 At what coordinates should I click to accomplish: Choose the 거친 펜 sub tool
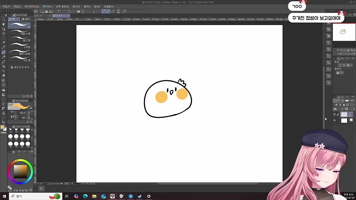[x=20, y=59]
